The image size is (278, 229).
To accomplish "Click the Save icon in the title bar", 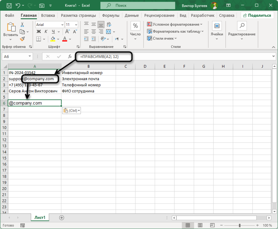I will (x=9, y=6).
